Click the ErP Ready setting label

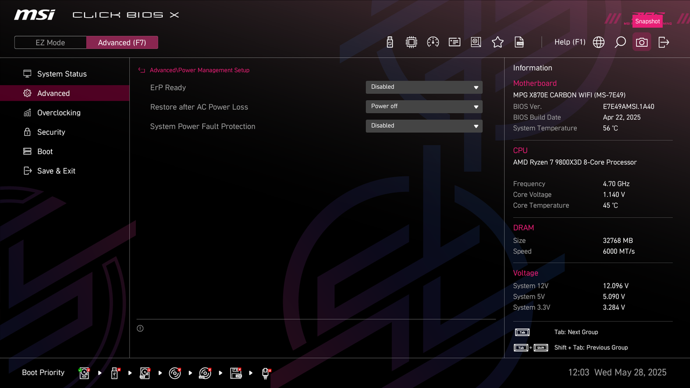coord(168,87)
